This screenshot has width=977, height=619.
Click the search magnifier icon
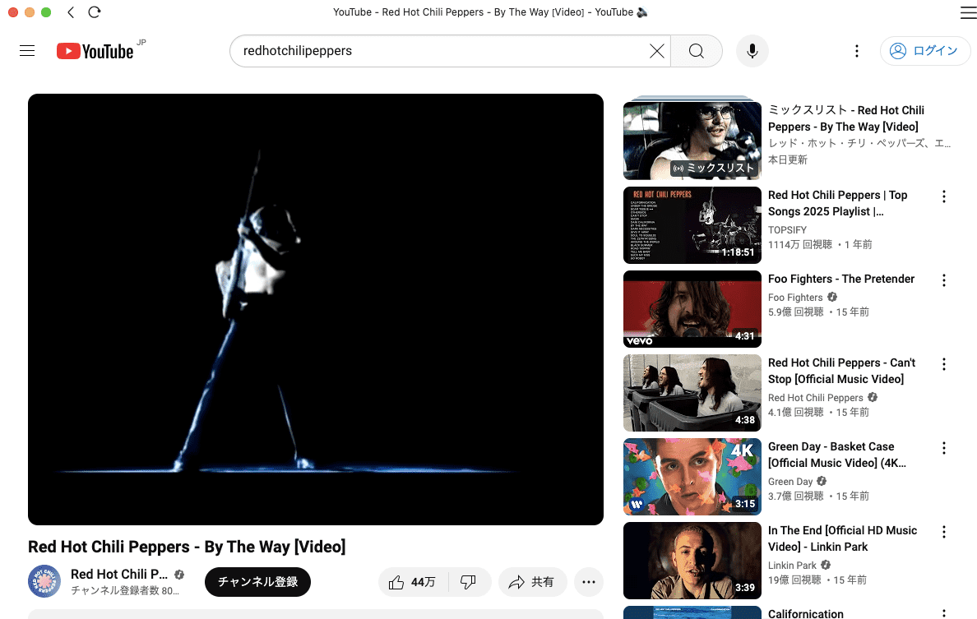click(x=696, y=51)
